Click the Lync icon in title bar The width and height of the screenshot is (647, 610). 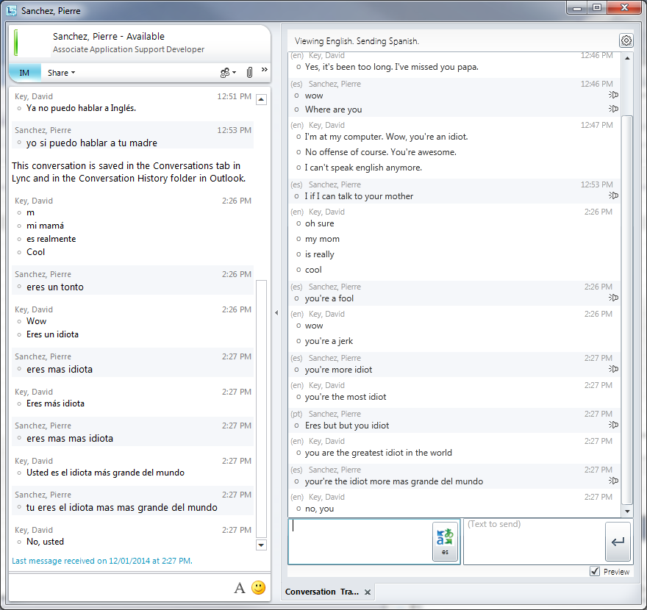[12, 11]
